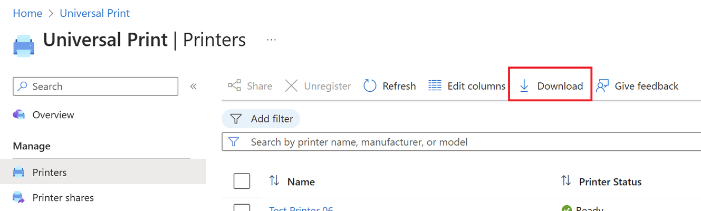Go to Home breadcrumb link

tap(27, 13)
